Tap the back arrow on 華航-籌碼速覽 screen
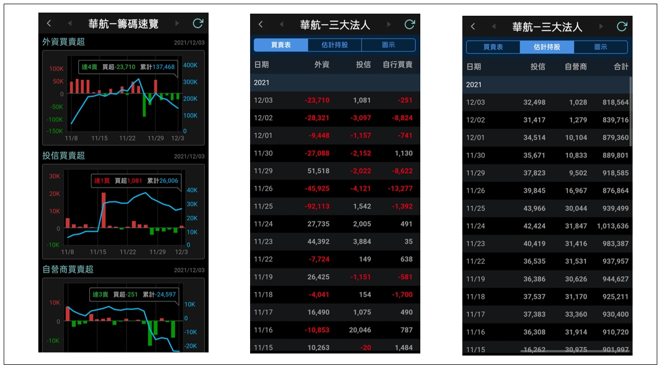Image resolution: width=662 pixels, height=369 pixels. [49, 24]
